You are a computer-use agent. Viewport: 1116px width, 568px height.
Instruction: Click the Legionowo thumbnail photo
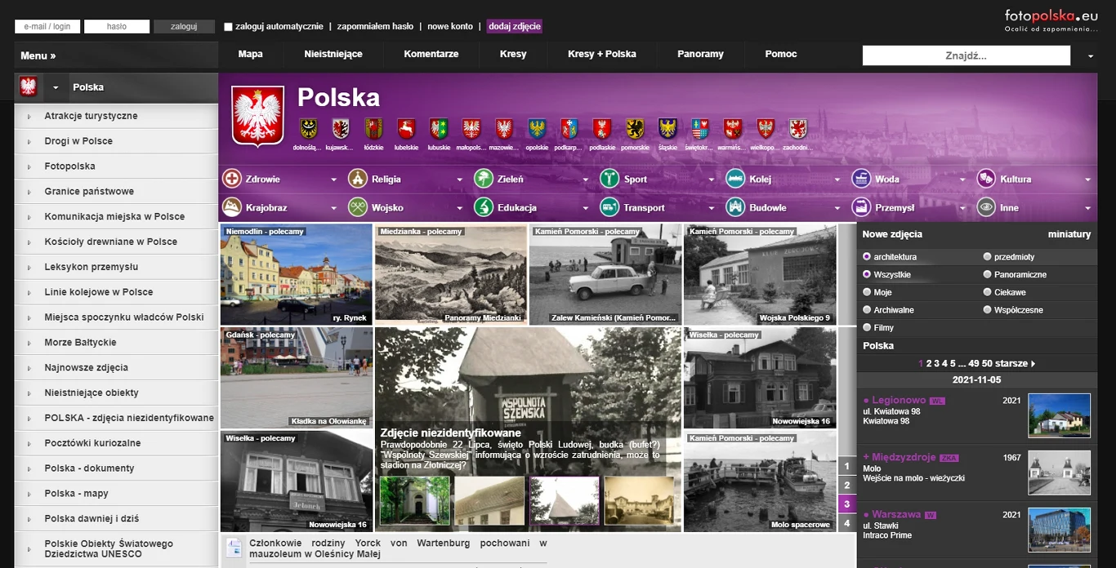[x=1059, y=415]
